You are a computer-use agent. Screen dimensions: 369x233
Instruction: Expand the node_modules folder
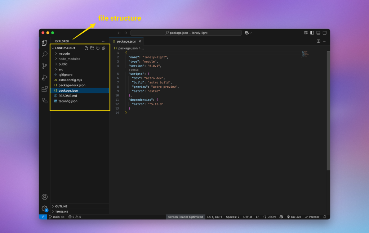tap(69, 59)
